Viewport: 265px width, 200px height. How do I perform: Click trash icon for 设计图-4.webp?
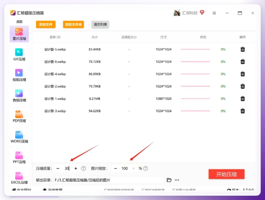click(243, 74)
